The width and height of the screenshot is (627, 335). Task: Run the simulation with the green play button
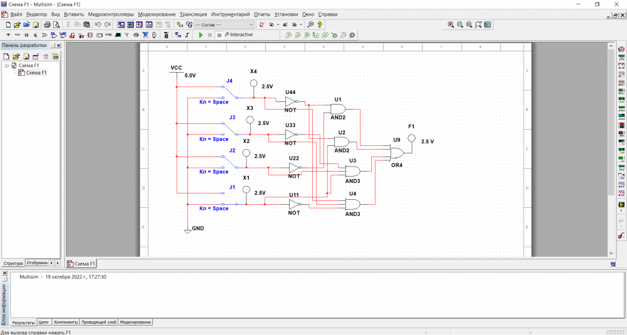201,35
